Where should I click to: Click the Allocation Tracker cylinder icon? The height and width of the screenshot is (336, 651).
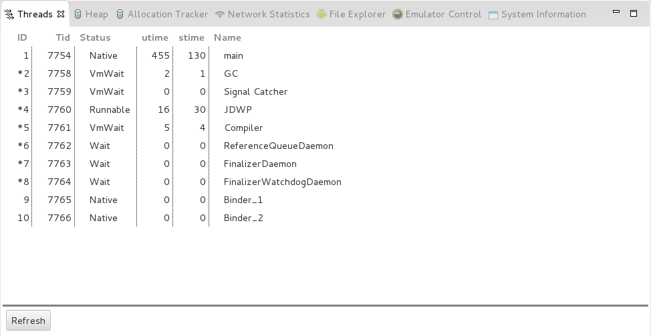120,15
